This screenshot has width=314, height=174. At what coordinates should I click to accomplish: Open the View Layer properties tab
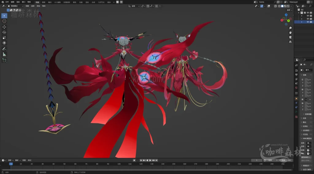297,79
